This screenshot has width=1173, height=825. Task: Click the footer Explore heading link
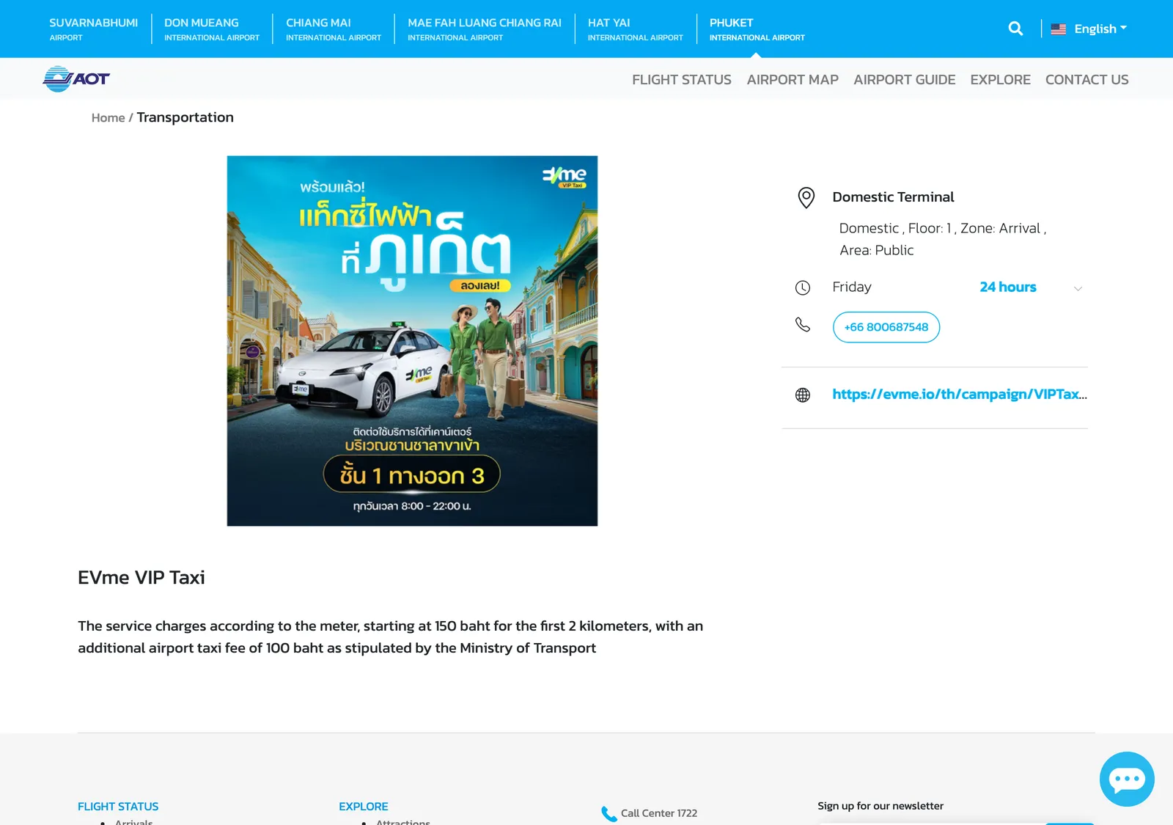pyautogui.click(x=363, y=806)
